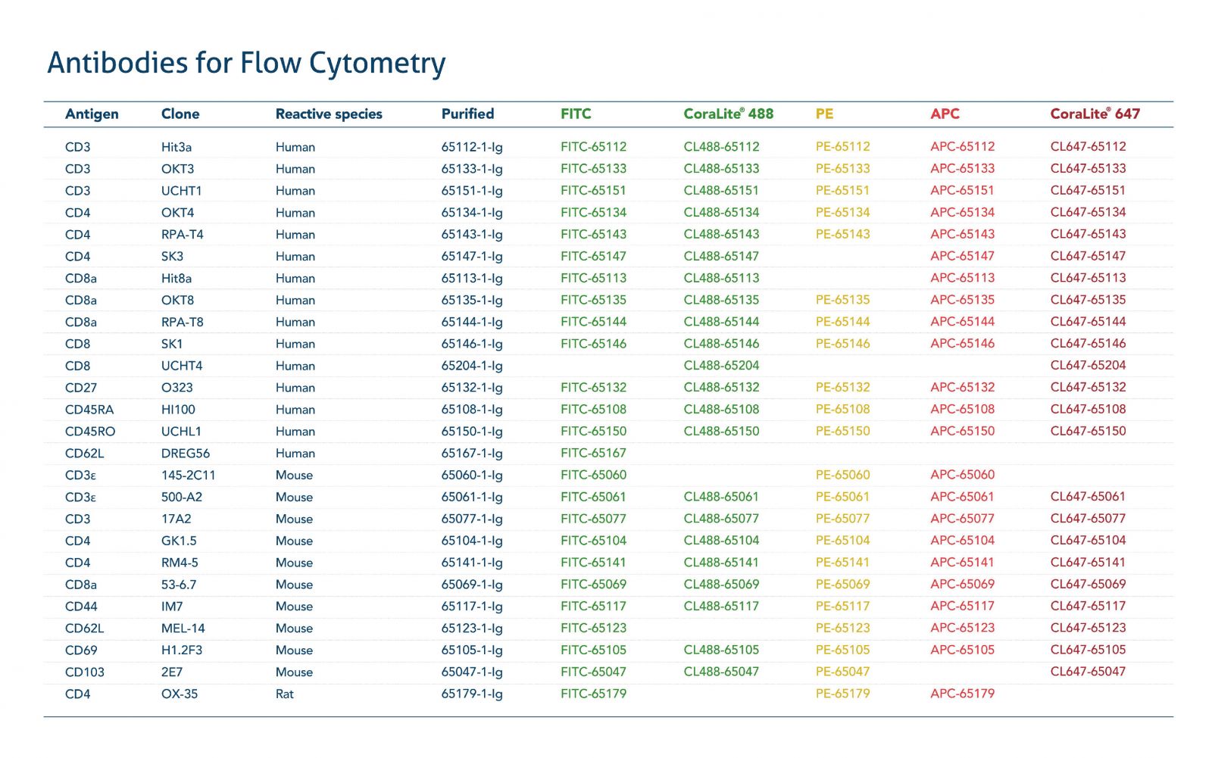Image resolution: width=1212 pixels, height=758 pixels.
Task: Click APC-65060 catalog entry
Action: pos(963,476)
